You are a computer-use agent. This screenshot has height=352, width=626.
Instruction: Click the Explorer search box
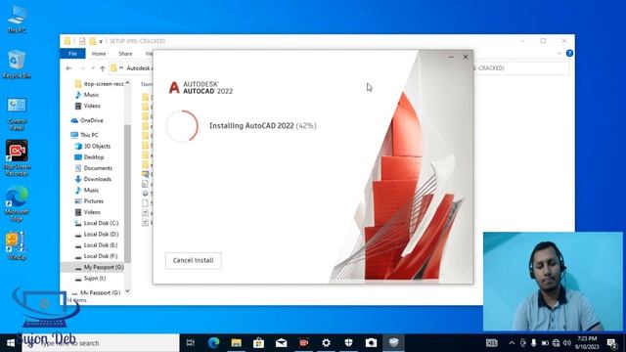point(520,68)
